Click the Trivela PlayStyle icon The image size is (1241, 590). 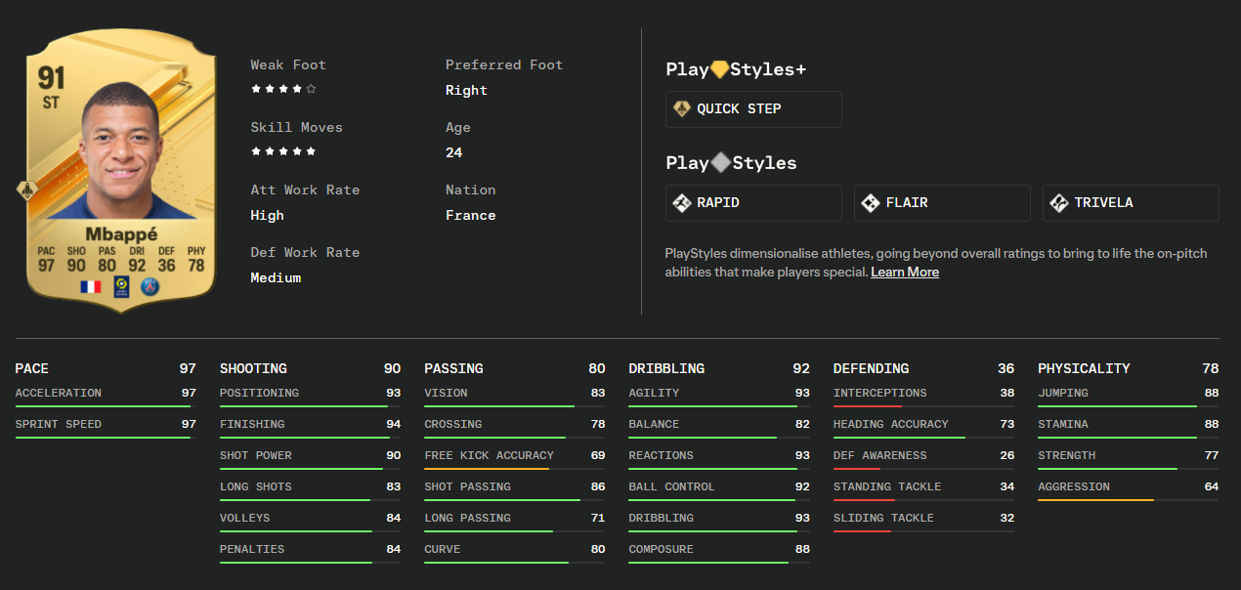(x=1058, y=203)
